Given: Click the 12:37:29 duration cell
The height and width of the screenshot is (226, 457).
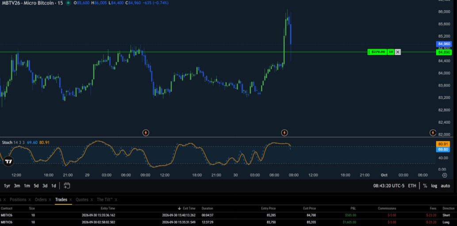Looking at the screenshot, I should coord(207,222).
